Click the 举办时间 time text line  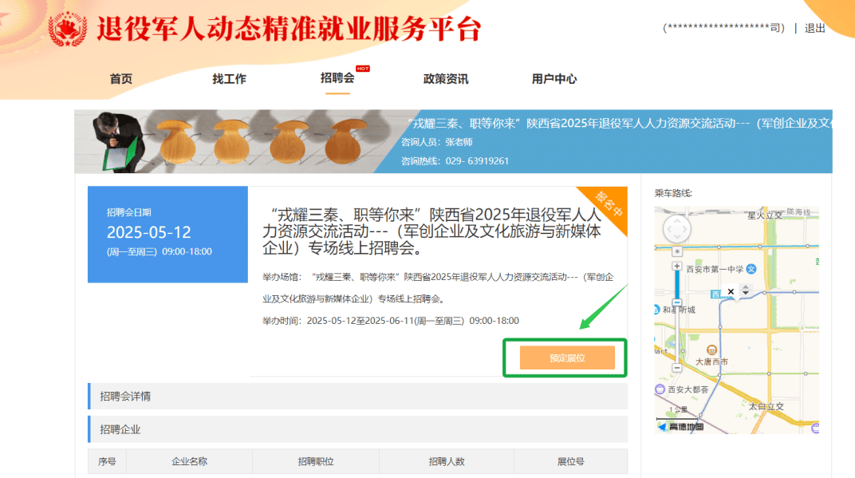tap(391, 321)
